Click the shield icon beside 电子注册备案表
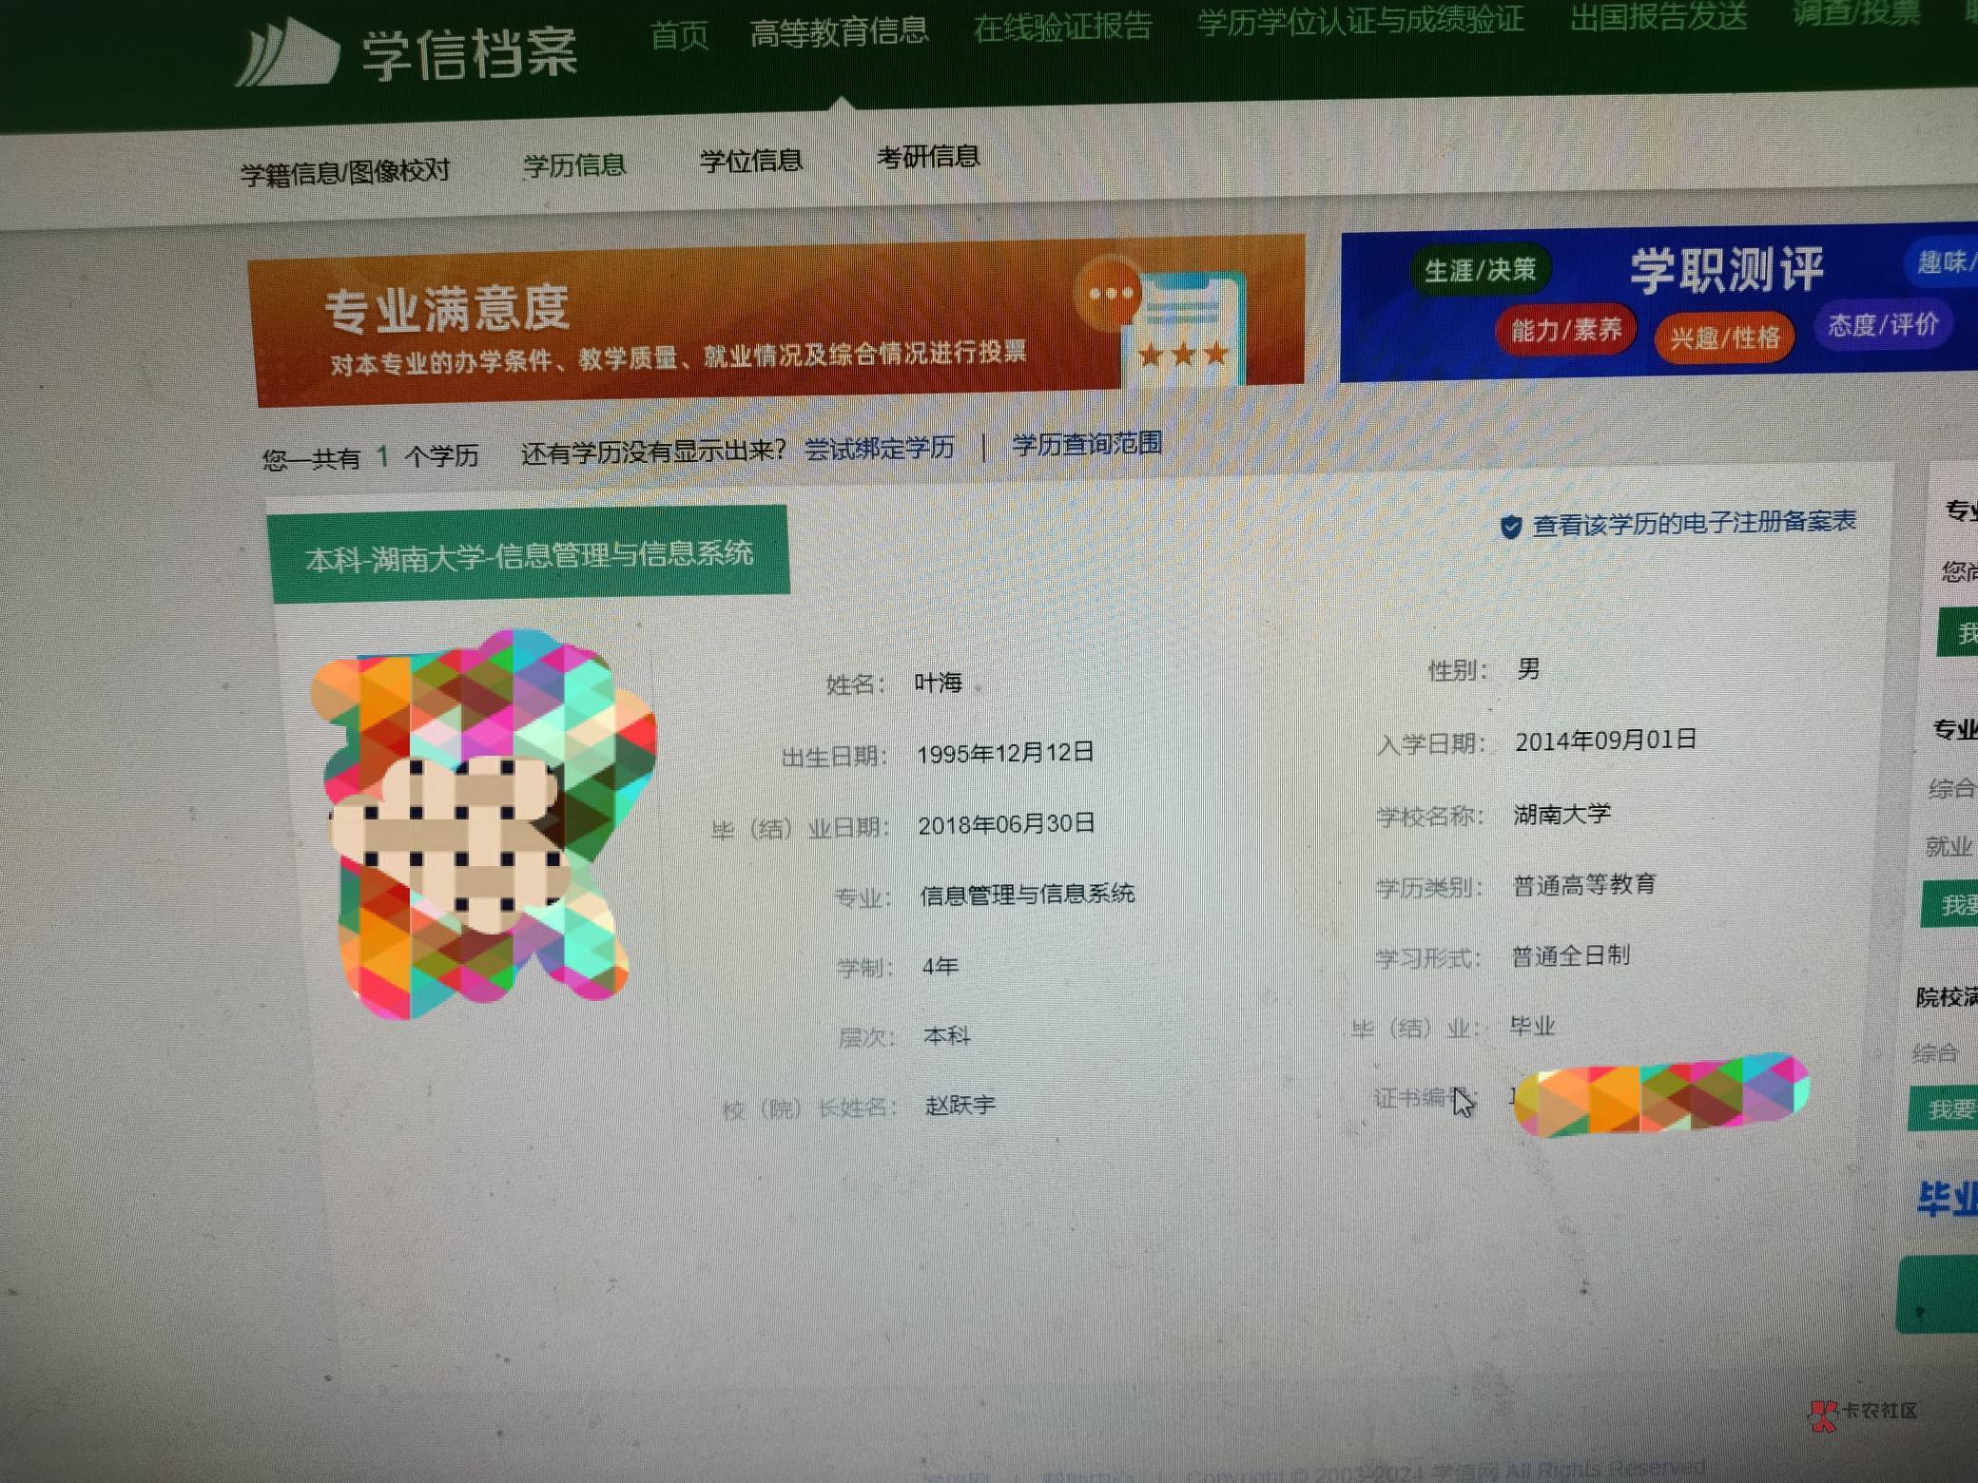This screenshot has height=1483, width=1978. (1509, 527)
